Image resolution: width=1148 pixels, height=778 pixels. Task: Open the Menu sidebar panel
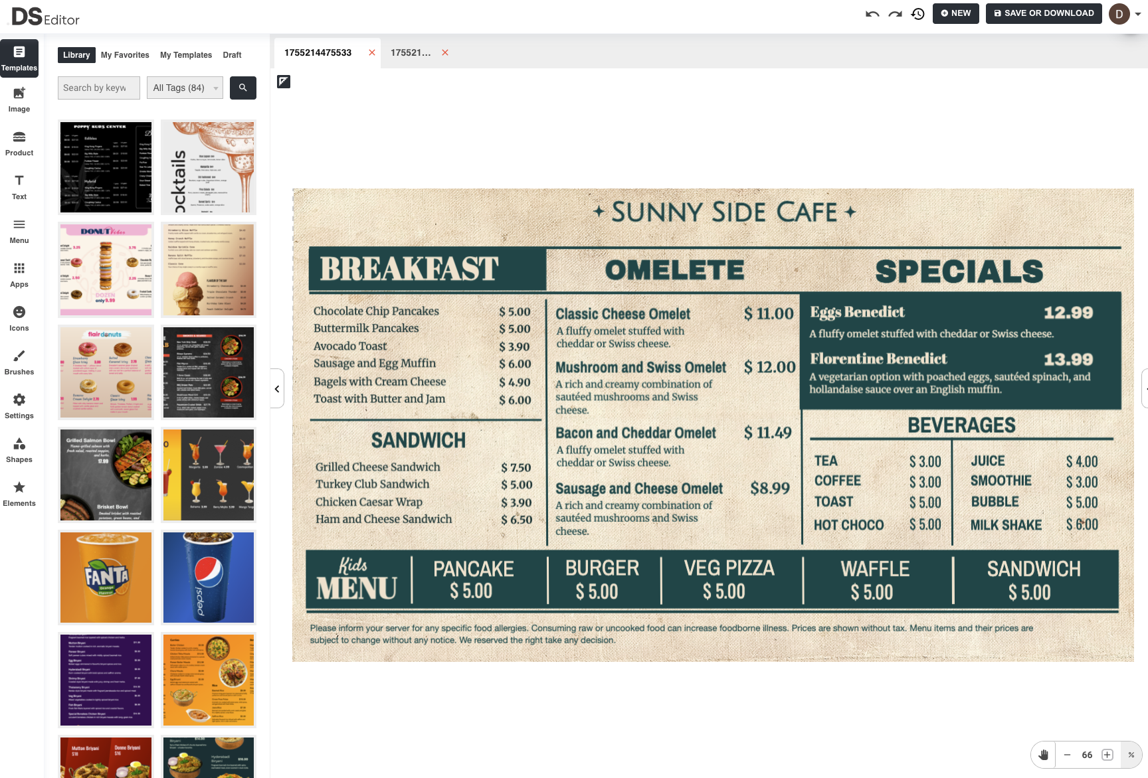19,232
